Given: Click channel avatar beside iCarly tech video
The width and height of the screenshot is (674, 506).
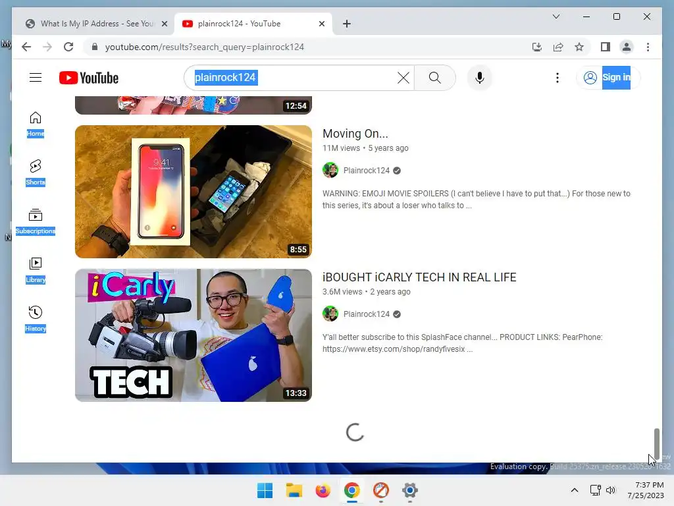Looking at the screenshot, I should pos(330,314).
